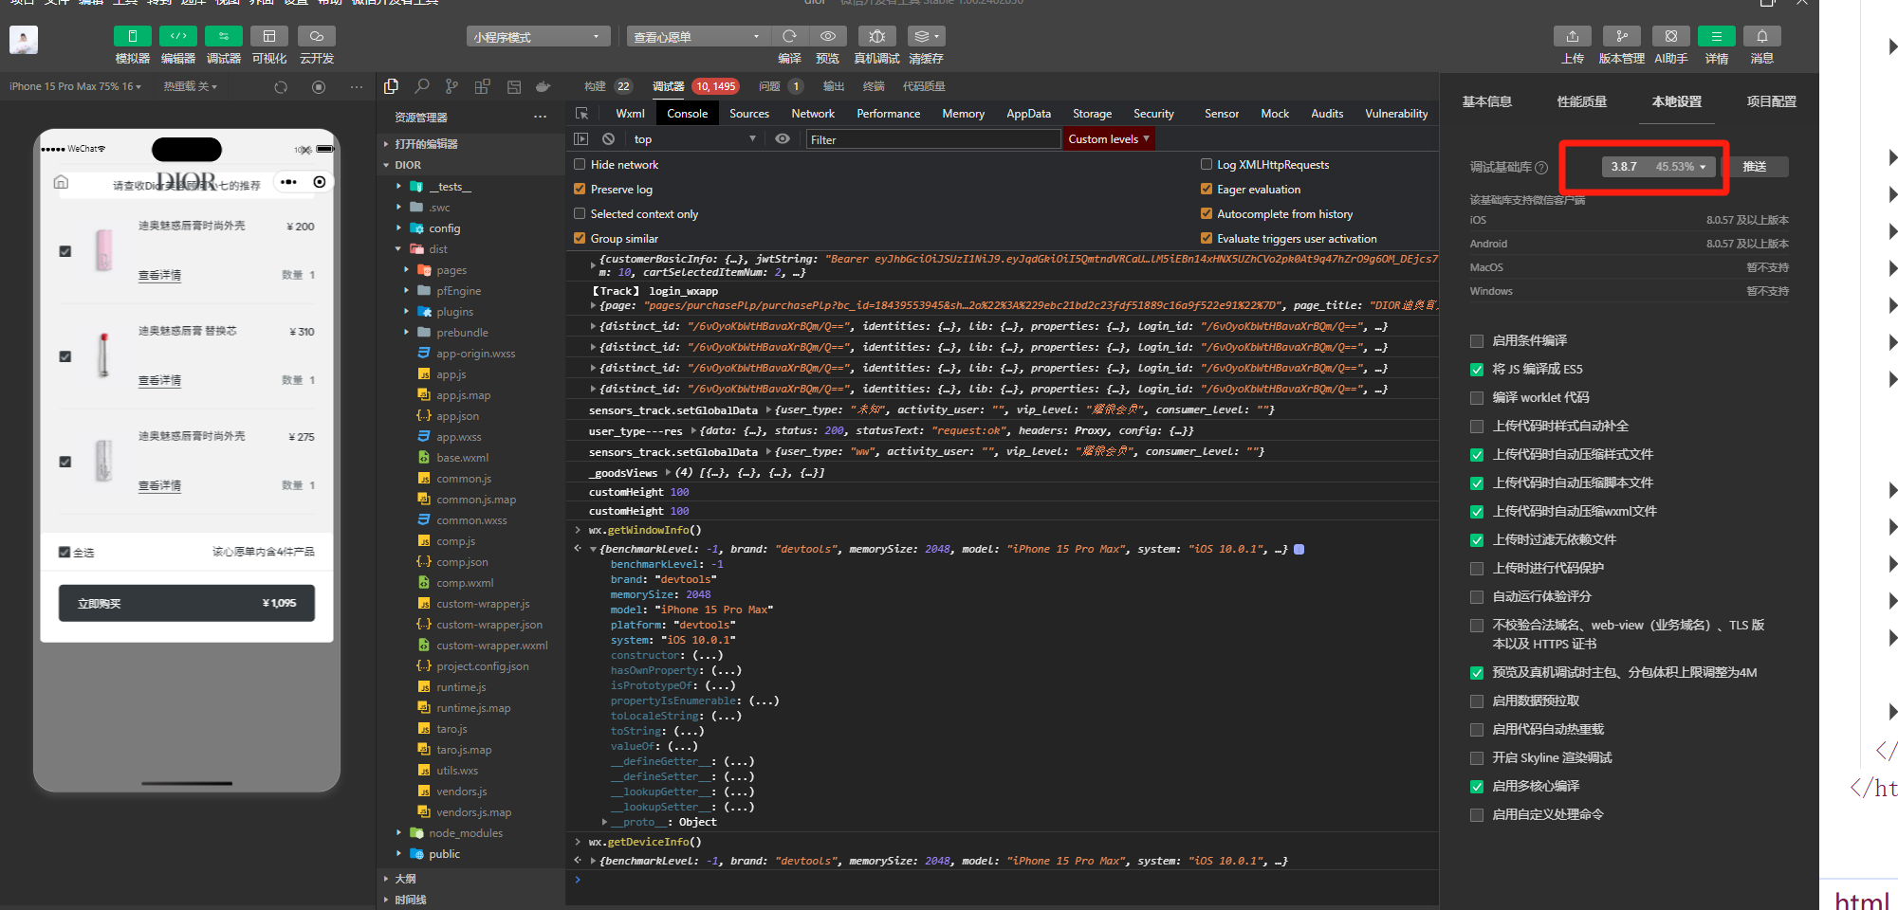Click the 推送 push button
The image size is (1898, 910).
click(x=1755, y=167)
